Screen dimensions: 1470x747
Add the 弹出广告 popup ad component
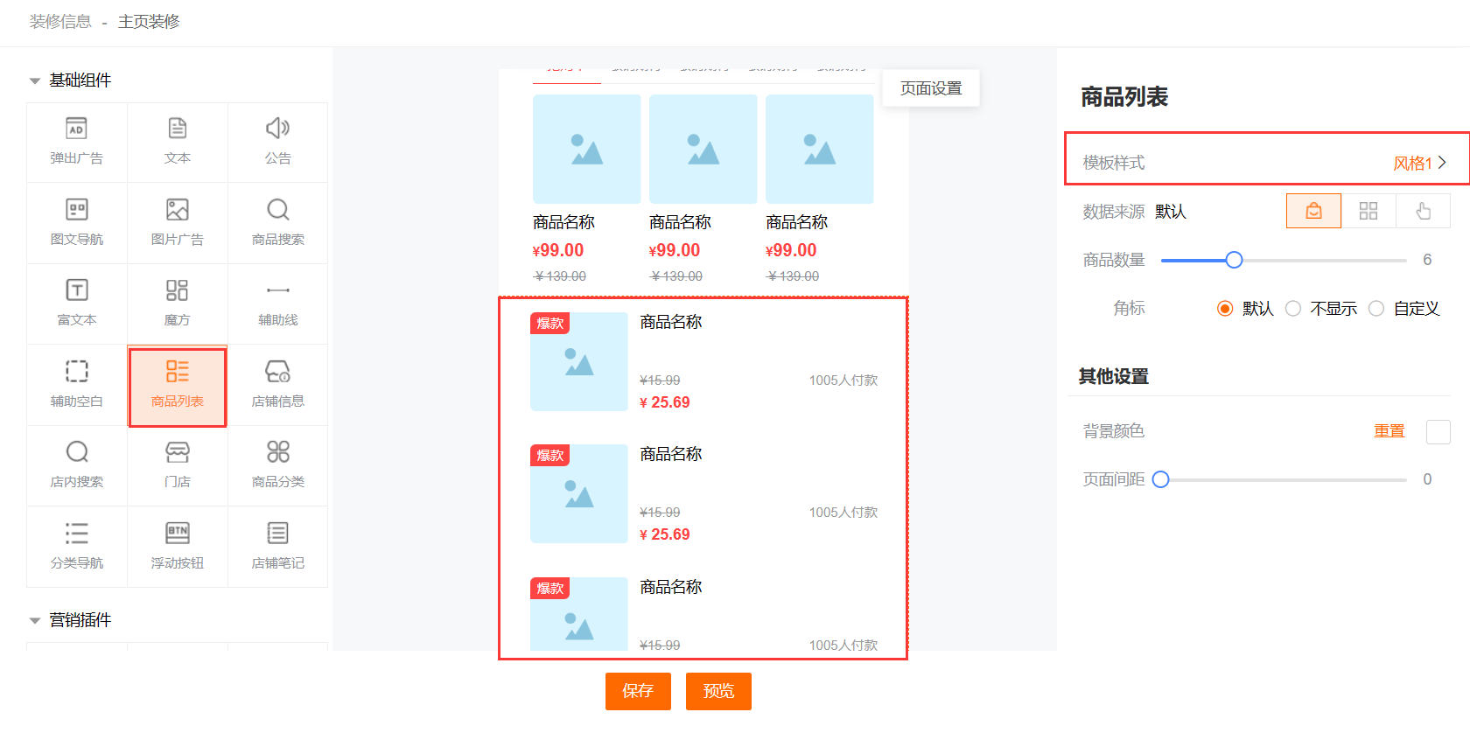(x=77, y=143)
